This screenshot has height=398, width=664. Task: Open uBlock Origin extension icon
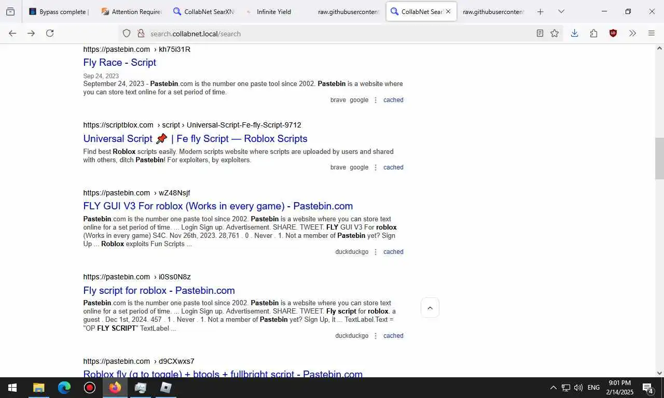tap(613, 33)
